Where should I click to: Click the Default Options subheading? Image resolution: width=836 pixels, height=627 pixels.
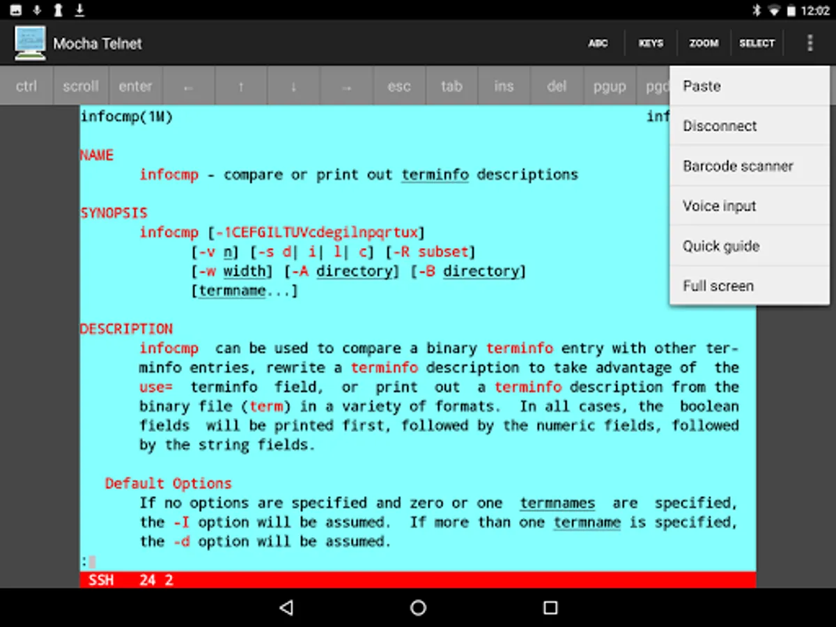tap(168, 483)
